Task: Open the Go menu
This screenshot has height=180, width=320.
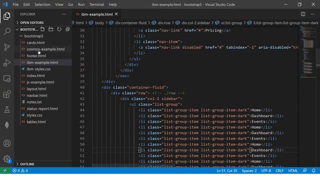Action: [70, 4]
